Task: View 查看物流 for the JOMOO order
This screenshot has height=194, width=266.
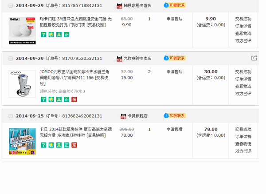Action: [x=243, y=86]
